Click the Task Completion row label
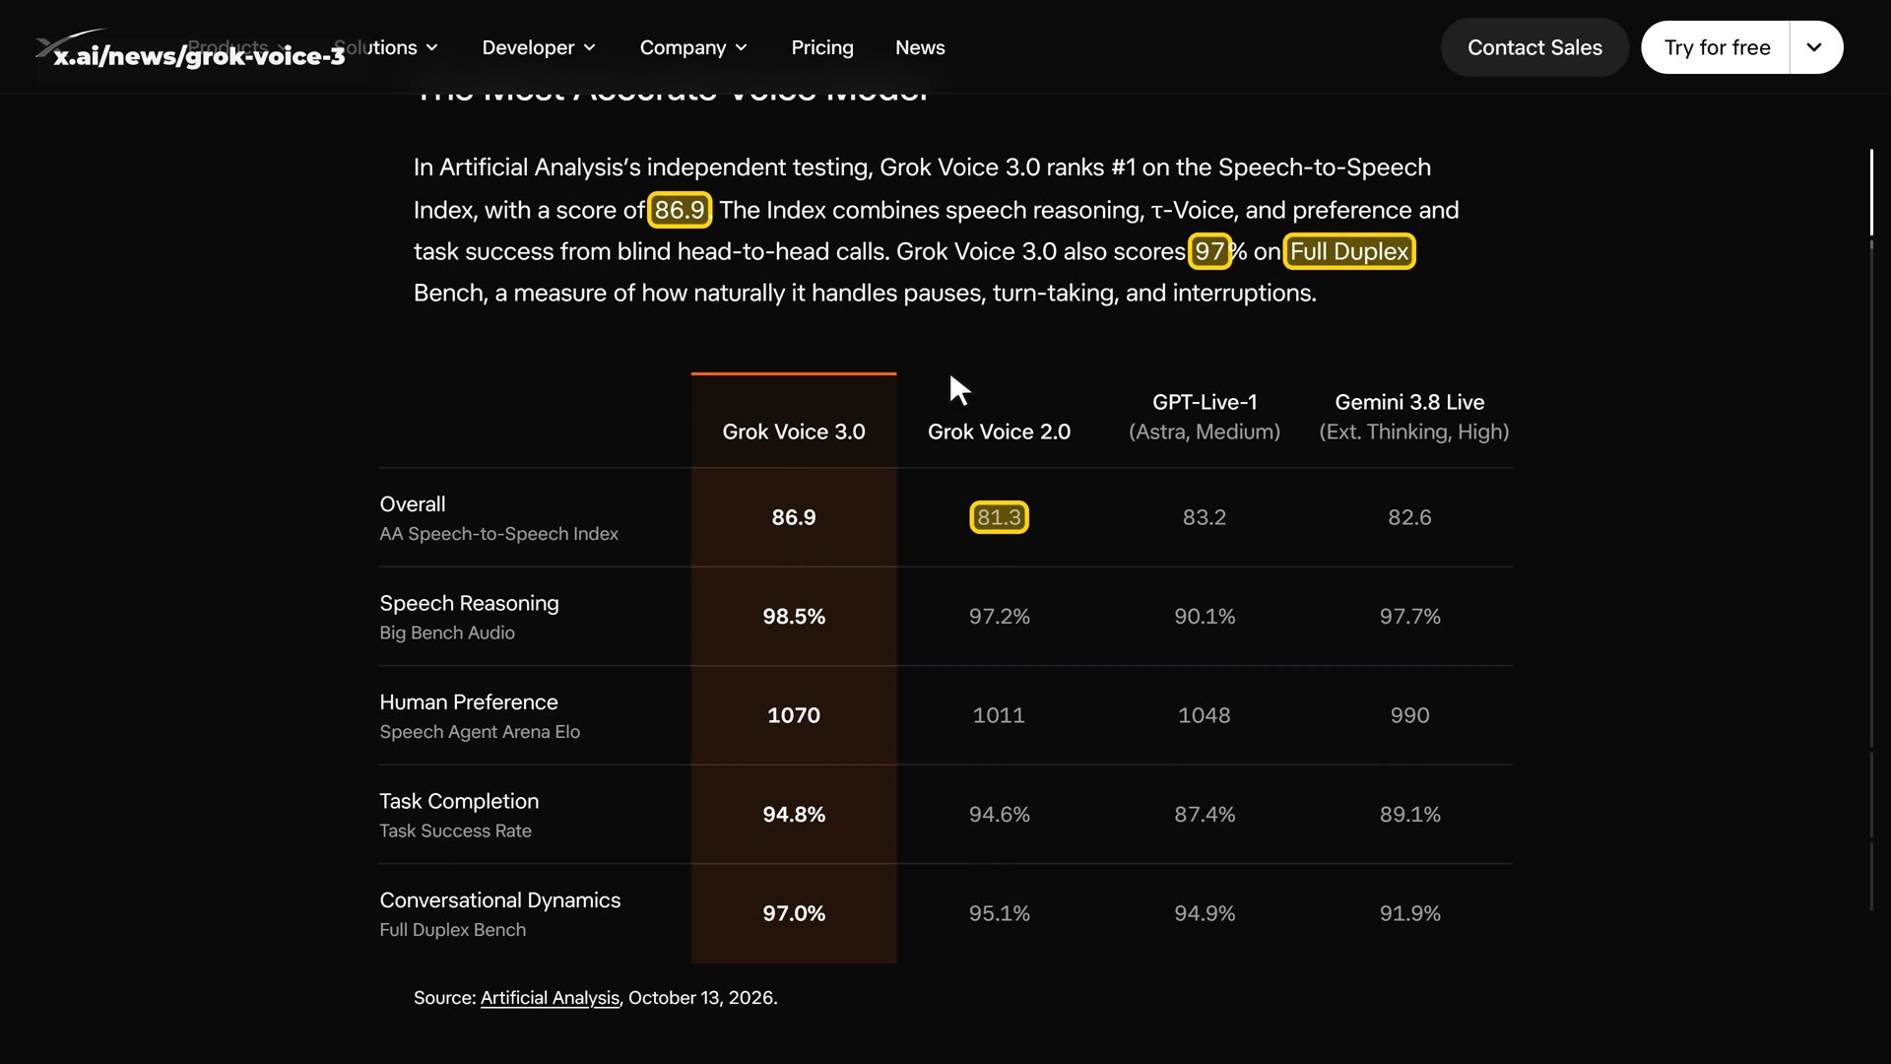Screen dimensions: 1891x1064 click(459, 801)
